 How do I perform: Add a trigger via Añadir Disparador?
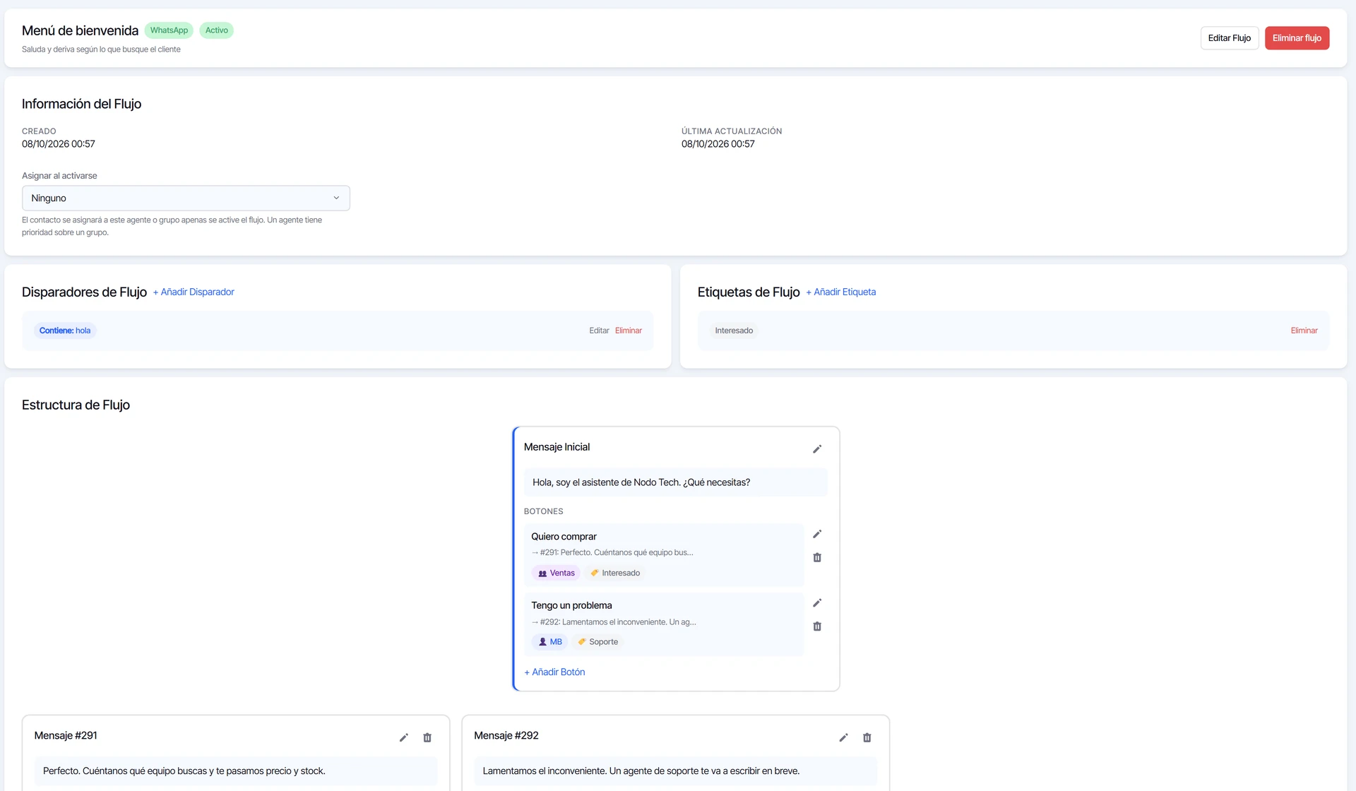(x=194, y=292)
